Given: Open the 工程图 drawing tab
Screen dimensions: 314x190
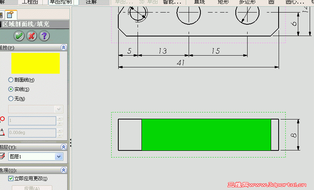Looking at the screenshot, I should tap(30, 2).
